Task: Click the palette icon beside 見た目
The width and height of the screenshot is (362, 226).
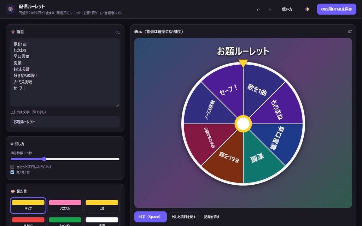Action: point(13,191)
